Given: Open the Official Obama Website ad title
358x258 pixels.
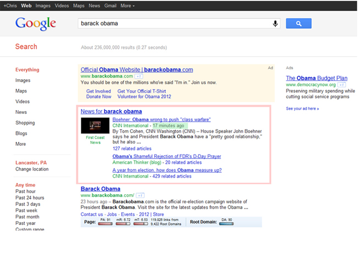Looking at the screenshot, I should pos(137,70).
